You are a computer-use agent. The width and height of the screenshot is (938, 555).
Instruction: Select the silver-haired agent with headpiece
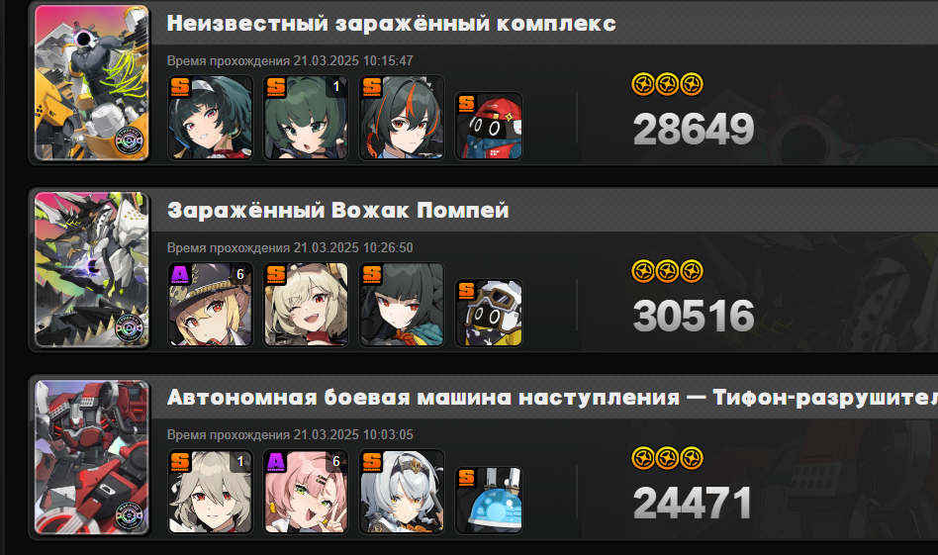tap(402, 492)
